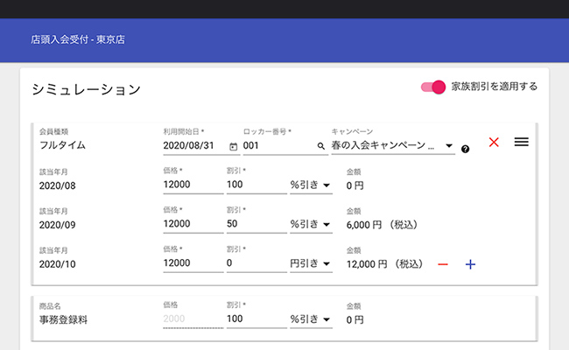
Task: Click the シミュレーション heading
Action: 87,89
